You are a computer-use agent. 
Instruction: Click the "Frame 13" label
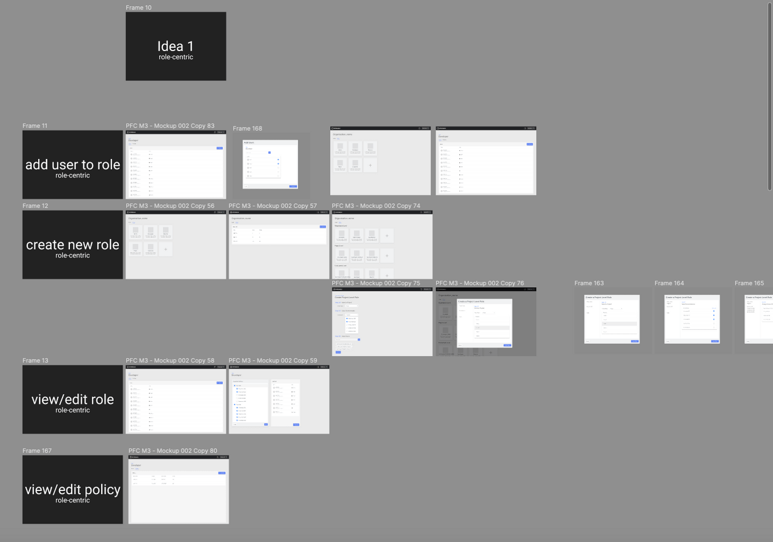(x=35, y=360)
